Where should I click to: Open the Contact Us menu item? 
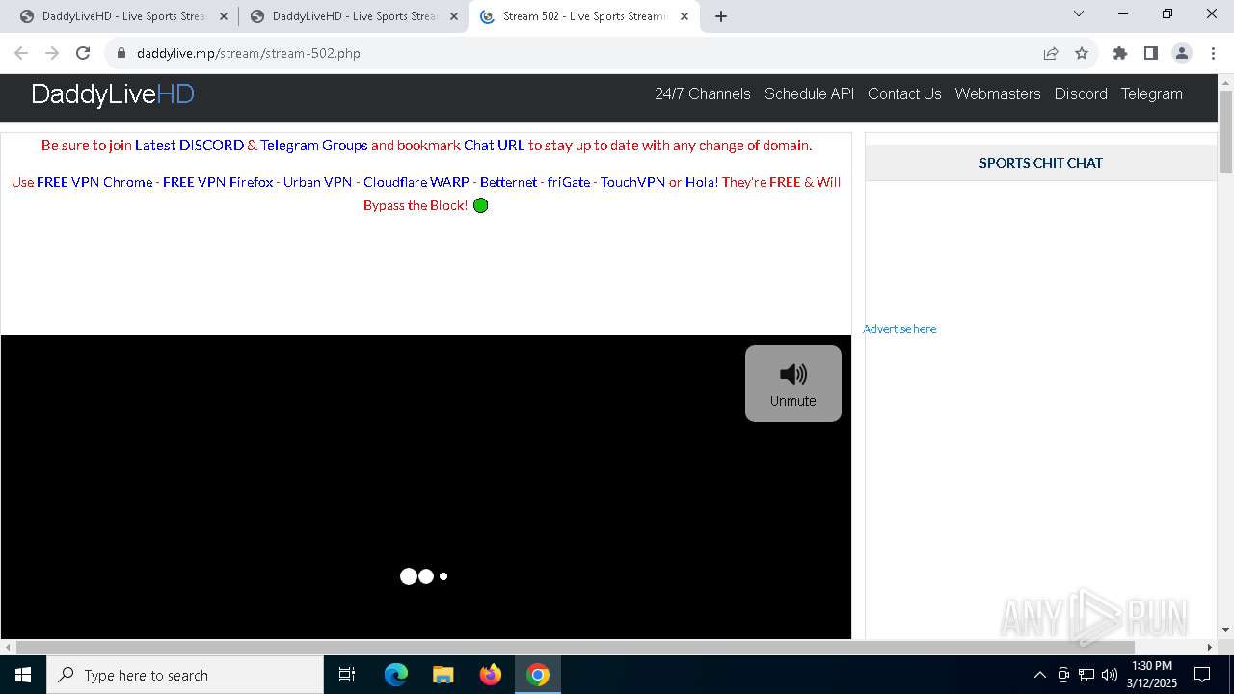[904, 93]
